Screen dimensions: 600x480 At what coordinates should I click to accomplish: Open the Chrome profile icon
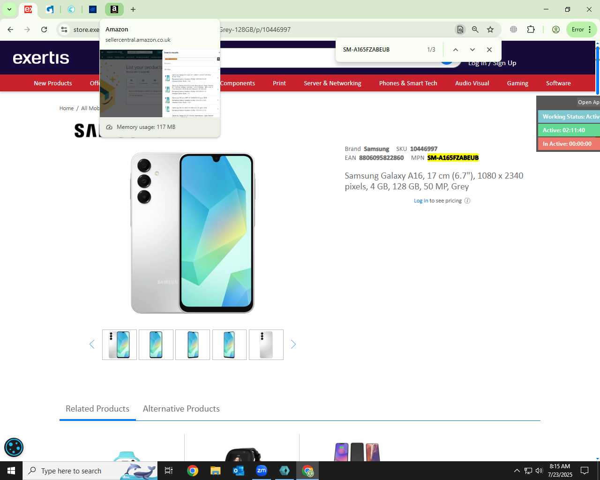tap(556, 30)
